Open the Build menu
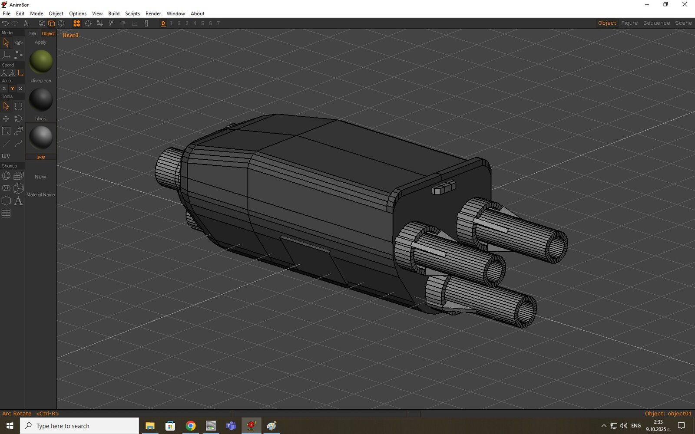 pos(114,13)
